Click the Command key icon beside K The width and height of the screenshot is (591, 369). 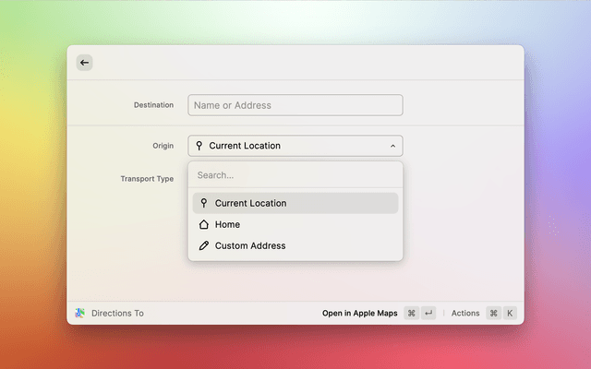(493, 314)
